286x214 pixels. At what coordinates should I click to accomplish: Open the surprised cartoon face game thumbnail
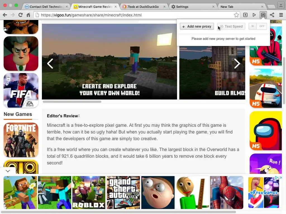tap(158, 192)
